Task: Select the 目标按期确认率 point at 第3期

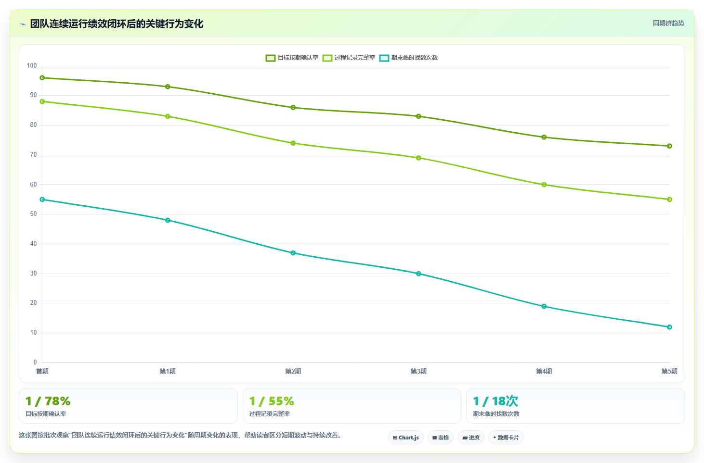Action: click(x=418, y=116)
